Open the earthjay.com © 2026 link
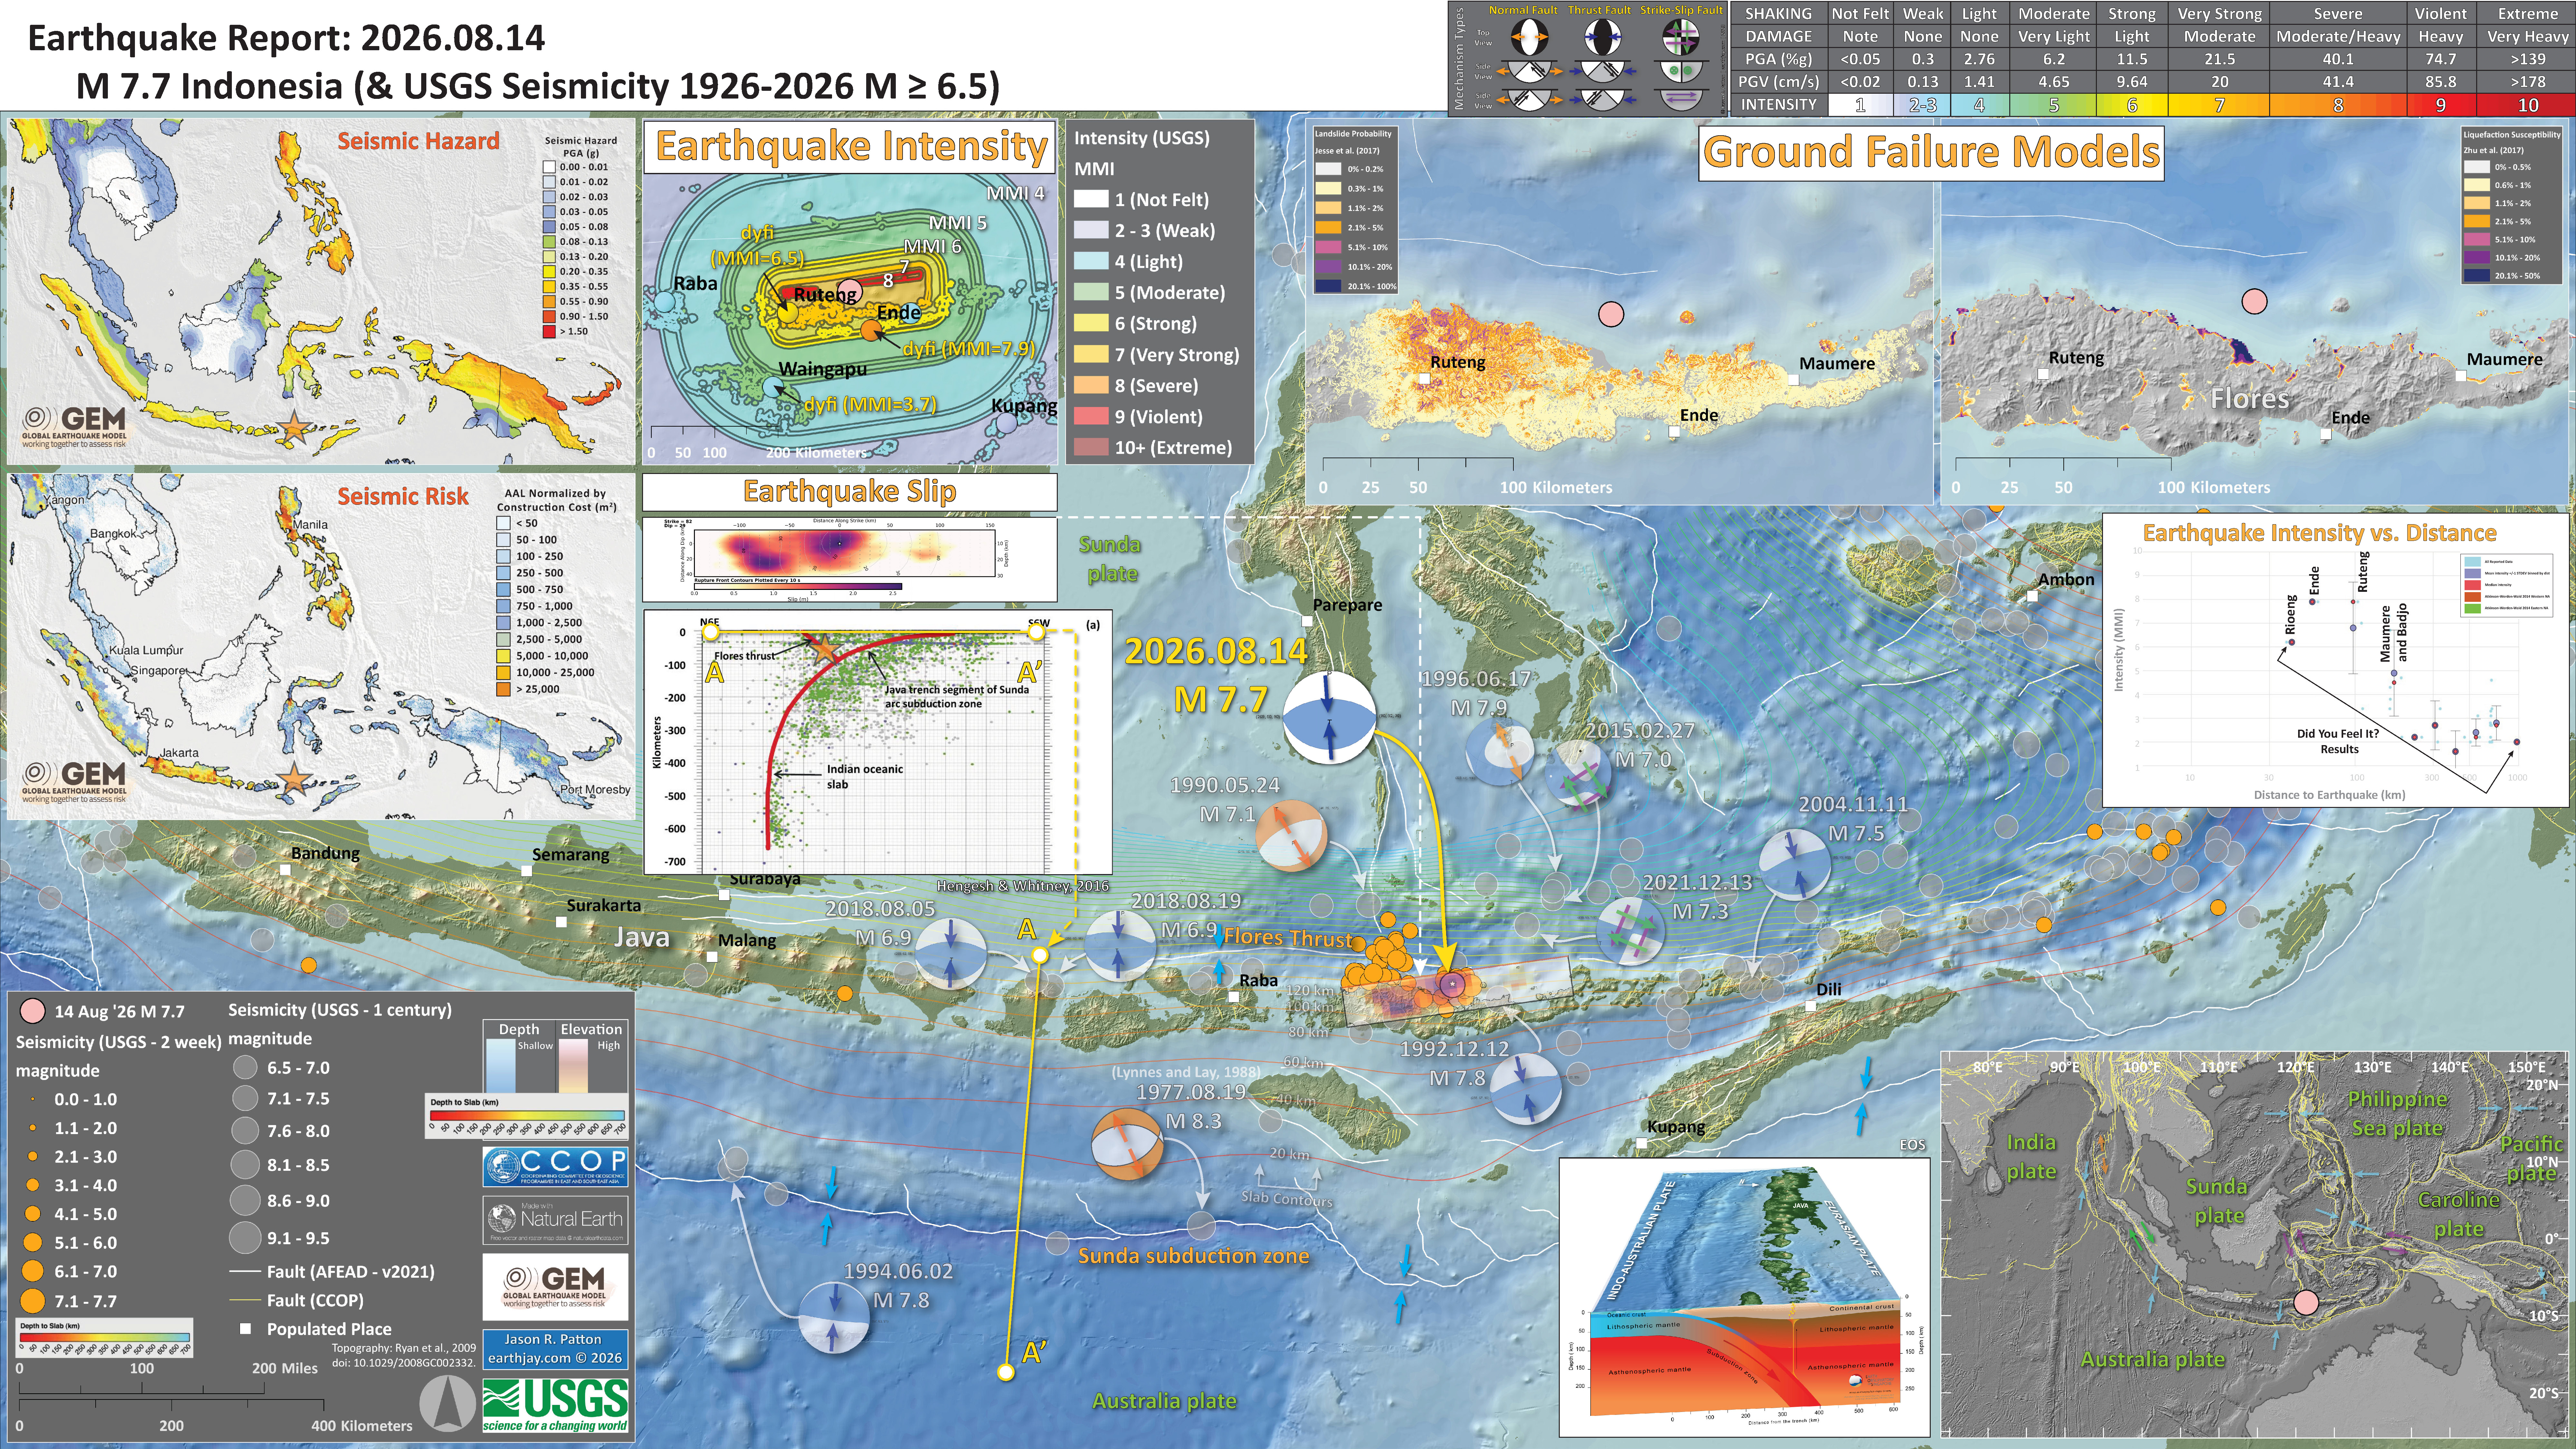The width and height of the screenshot is (2576, 1449). pyautogui.click(x=555, y=1358)
